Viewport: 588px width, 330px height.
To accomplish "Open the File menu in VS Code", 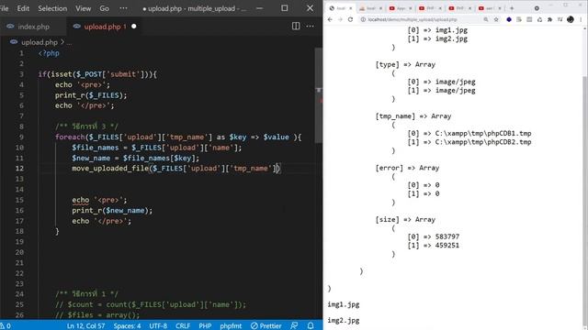I will coord(4,8).
